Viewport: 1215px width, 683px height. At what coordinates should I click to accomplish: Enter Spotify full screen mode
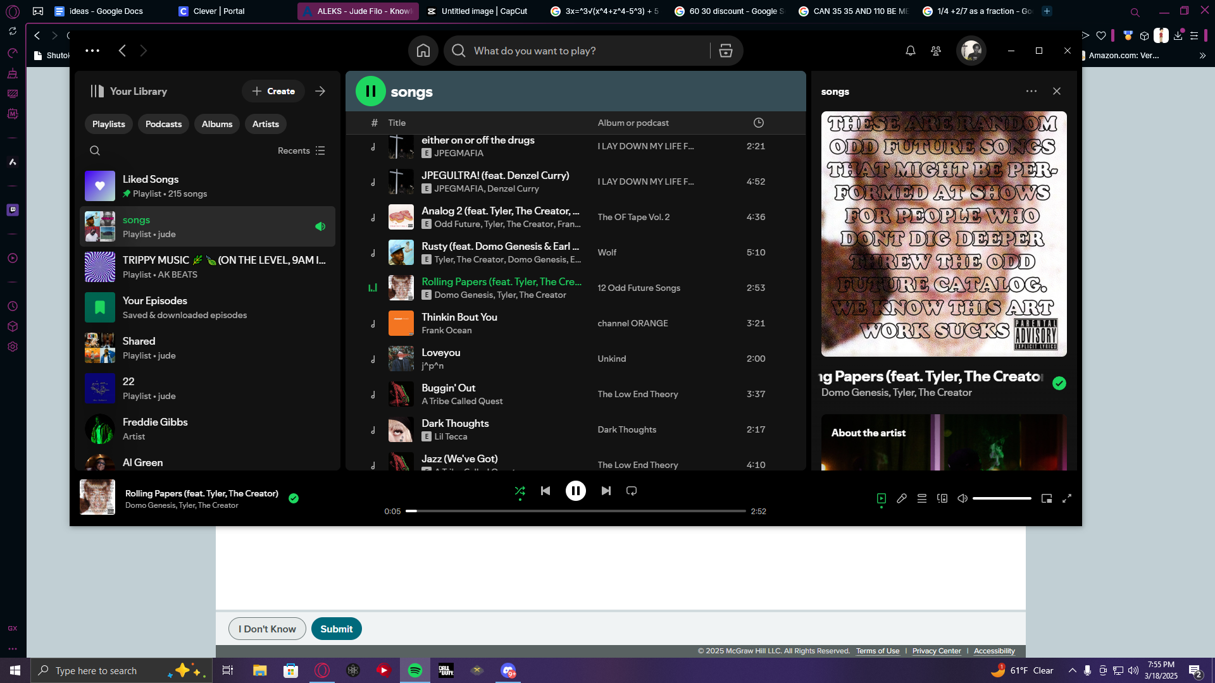pos(1067,498)
